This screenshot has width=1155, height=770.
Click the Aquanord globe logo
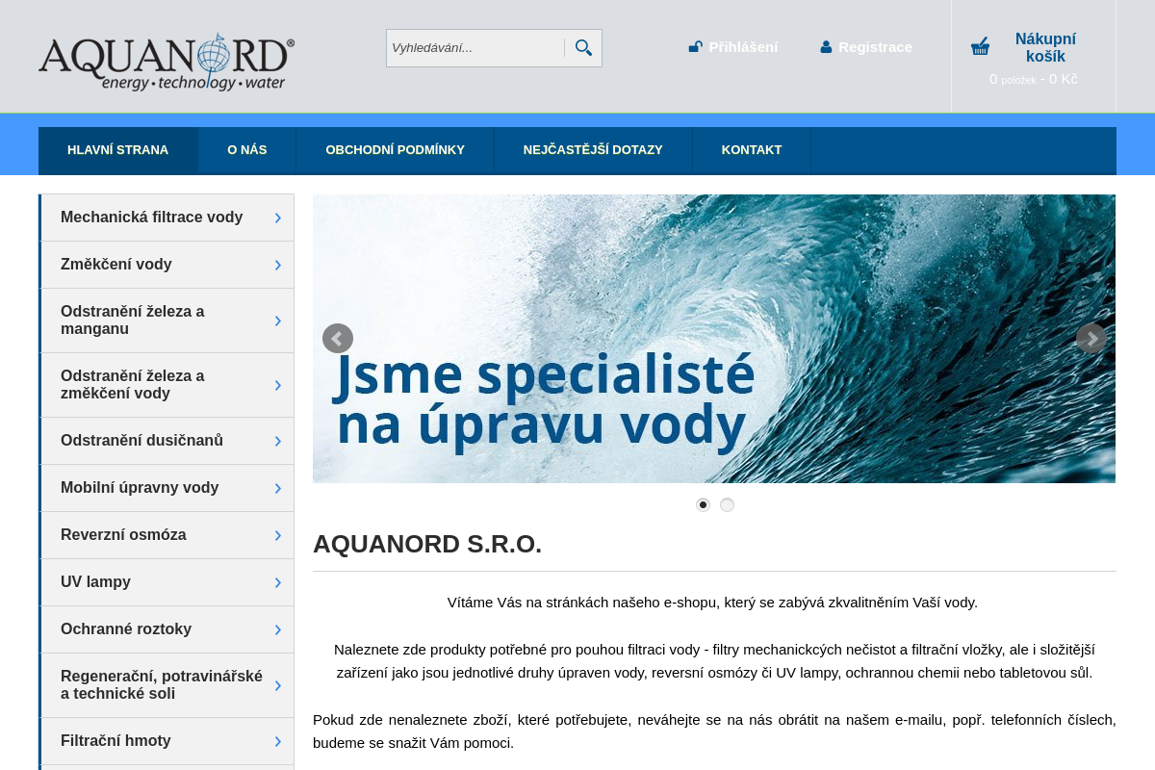click(166, 61)
